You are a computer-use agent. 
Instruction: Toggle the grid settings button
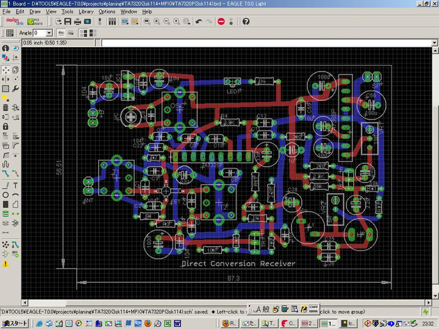tap(10, 33)
